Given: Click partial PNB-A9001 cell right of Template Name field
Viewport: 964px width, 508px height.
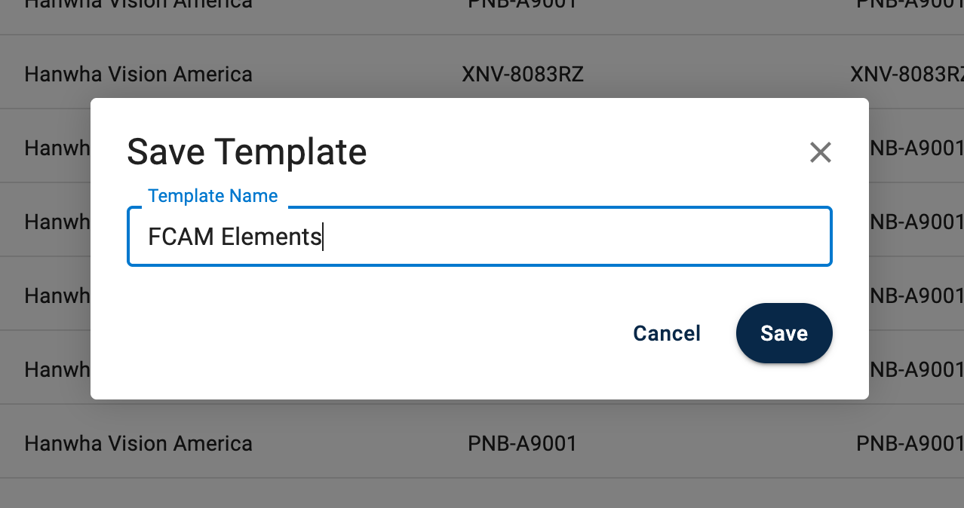Looking at the screenshot, I should (916, 222).
